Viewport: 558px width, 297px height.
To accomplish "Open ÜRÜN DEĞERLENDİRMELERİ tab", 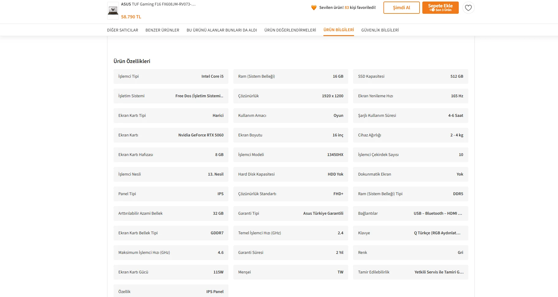I will 290,30.
